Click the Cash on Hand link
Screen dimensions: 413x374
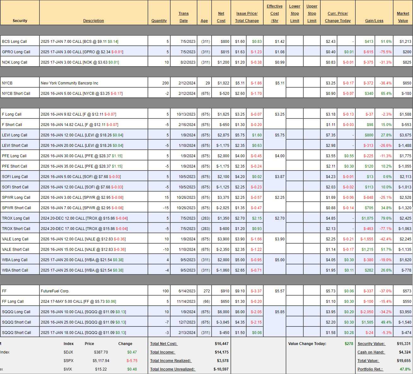371,352
